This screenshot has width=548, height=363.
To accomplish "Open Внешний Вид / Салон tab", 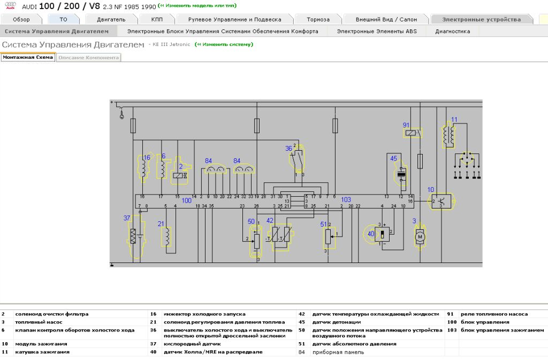I will point(386,20).
